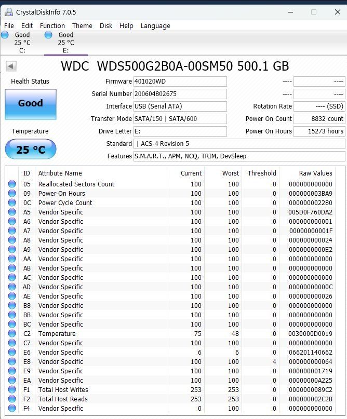Click status icon of the E8 row

click(x=12, y=361)
